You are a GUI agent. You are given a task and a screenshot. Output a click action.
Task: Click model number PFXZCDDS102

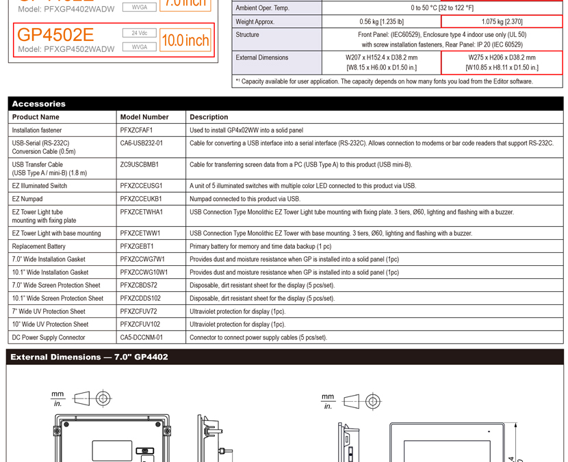[140, 299]
